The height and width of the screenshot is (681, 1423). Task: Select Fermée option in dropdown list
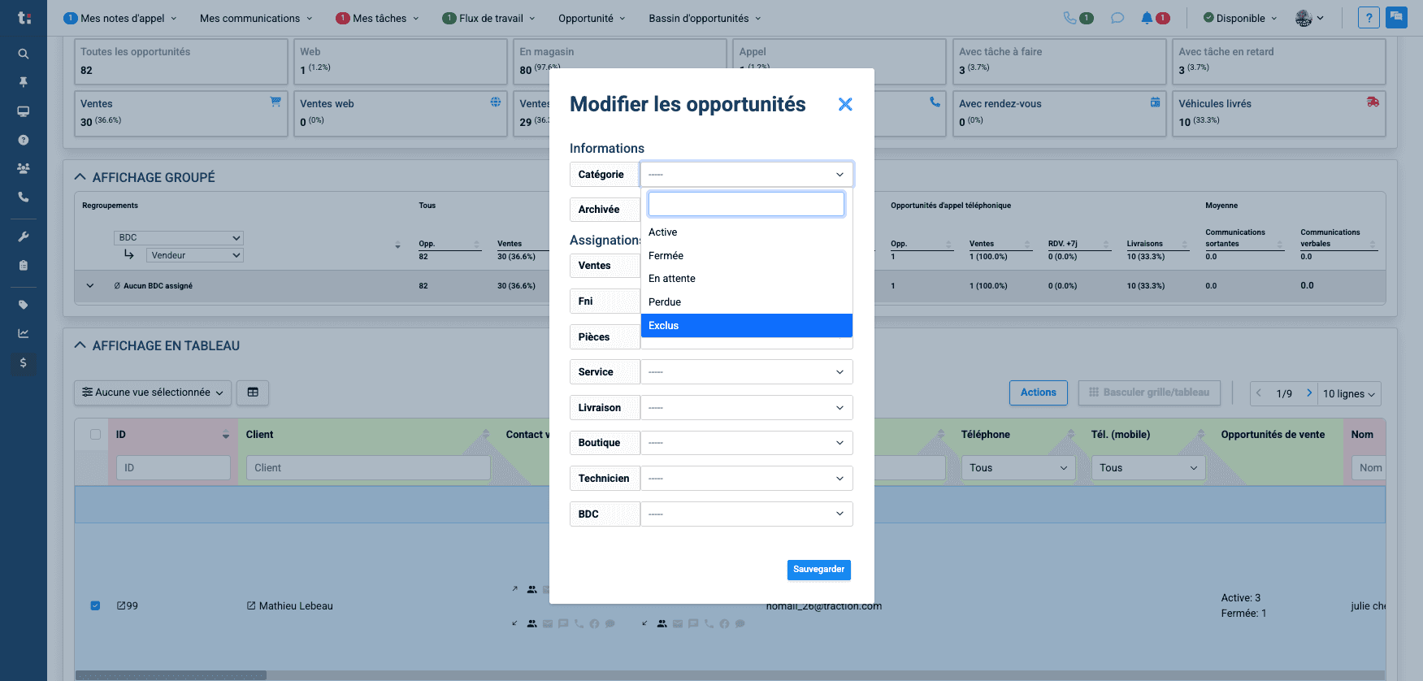click(x=746, y=256)
